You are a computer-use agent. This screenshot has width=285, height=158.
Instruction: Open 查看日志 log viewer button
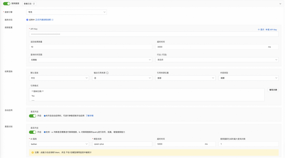pyautogui.click(x=29, y=4)
